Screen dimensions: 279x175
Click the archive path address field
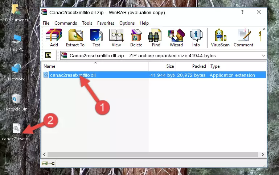163,55
